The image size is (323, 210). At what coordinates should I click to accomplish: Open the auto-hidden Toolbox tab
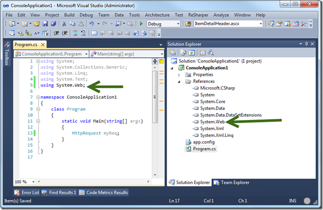click(7, 54)
